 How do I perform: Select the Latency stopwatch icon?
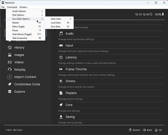(x=61, y=57)
